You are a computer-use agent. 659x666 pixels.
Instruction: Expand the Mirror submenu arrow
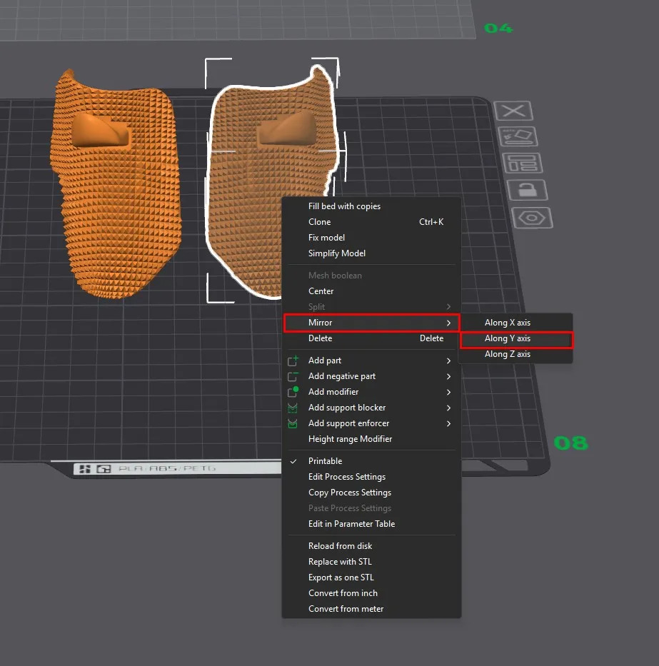coord(448,323)
